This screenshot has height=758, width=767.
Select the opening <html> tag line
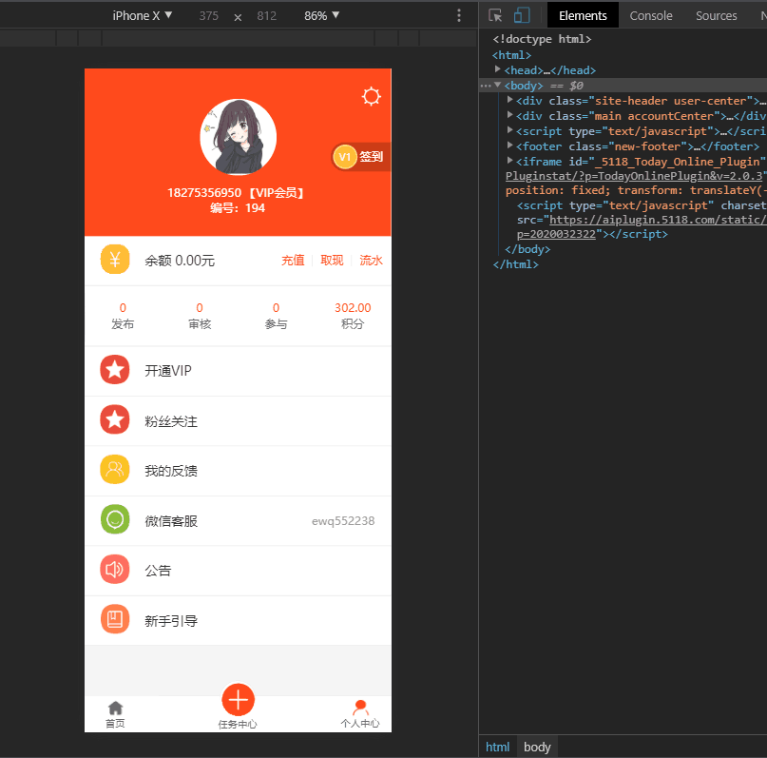click(x=511, y=55)
